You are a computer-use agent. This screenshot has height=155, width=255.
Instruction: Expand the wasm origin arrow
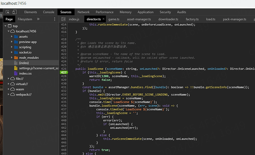[x=8, y=89]
